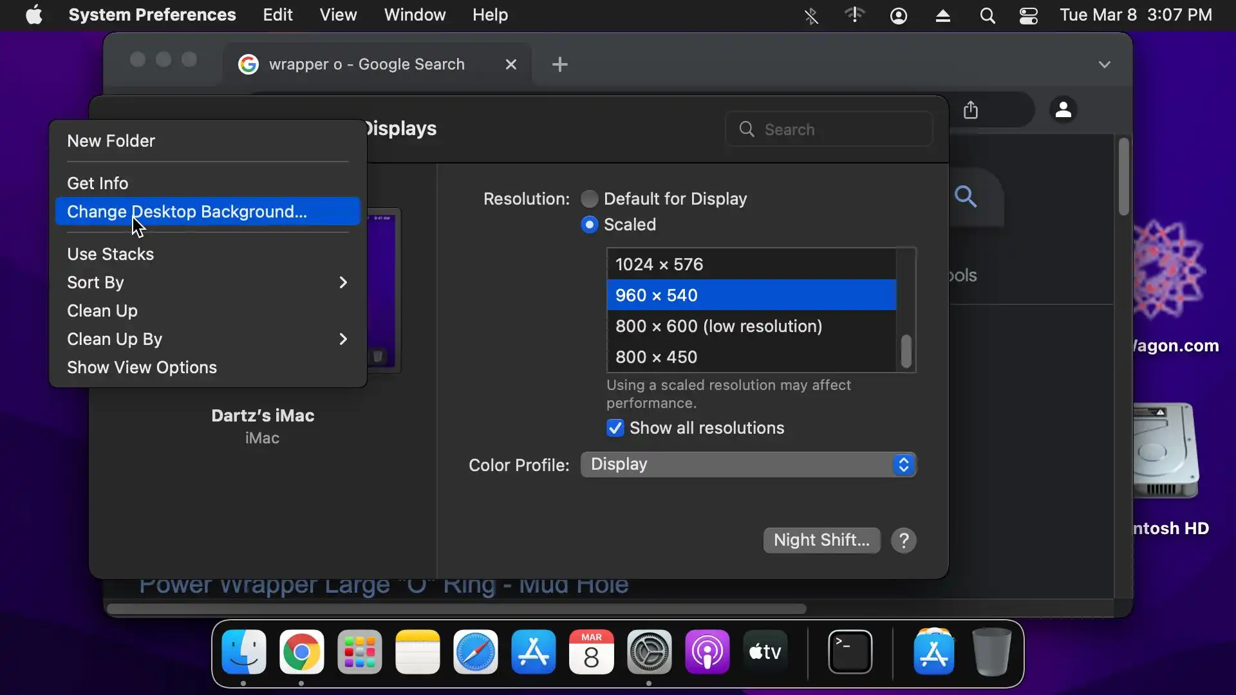Viewport: 1236px width, 695px height.
Task: Select Default for Display radio button
Action: 589,199
